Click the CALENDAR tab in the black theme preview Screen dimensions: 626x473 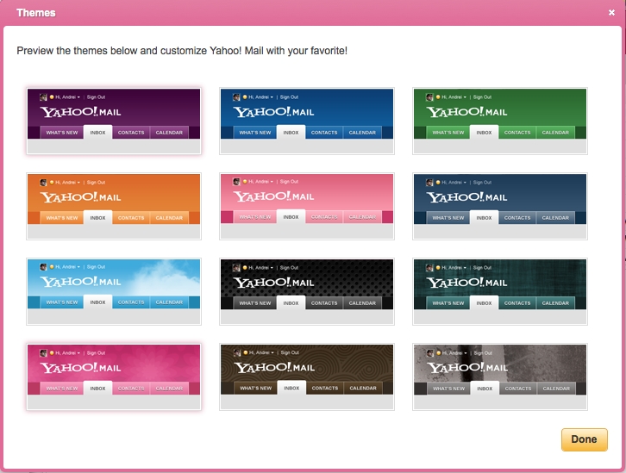click(362, 303)
